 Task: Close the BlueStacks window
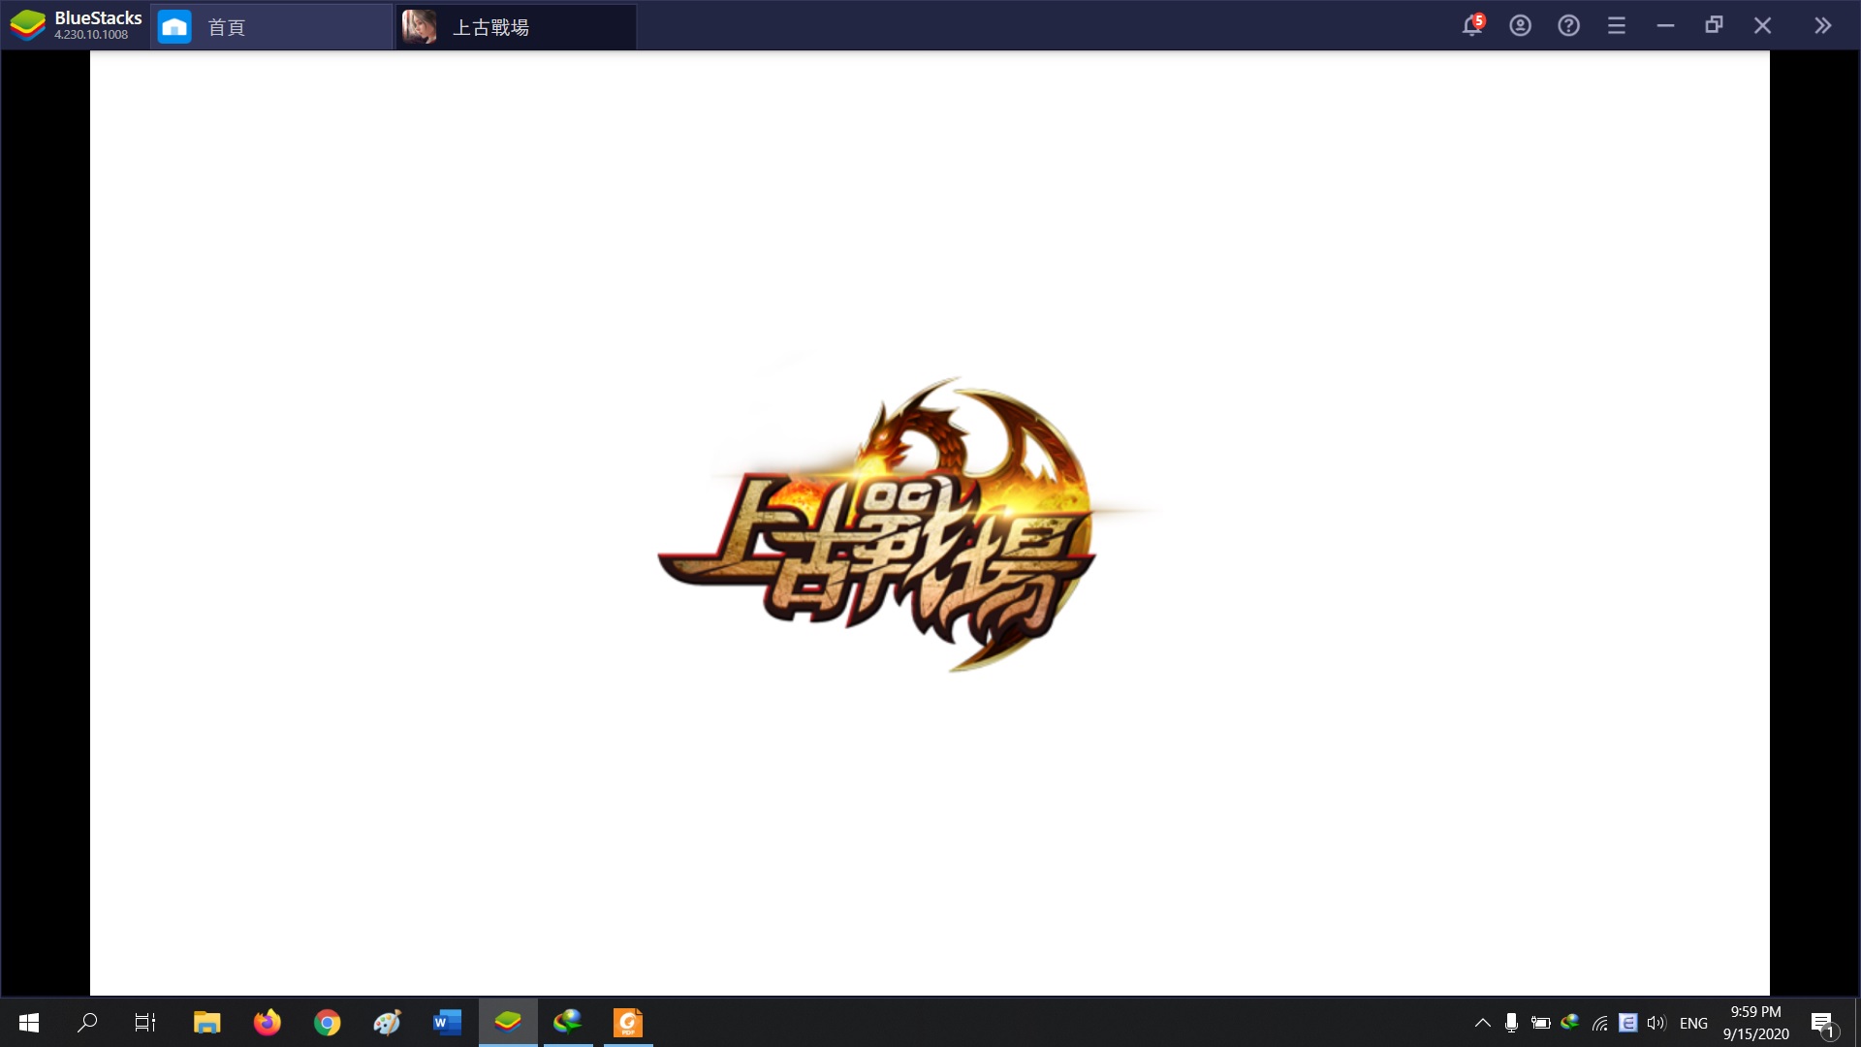coord(1762,25)
